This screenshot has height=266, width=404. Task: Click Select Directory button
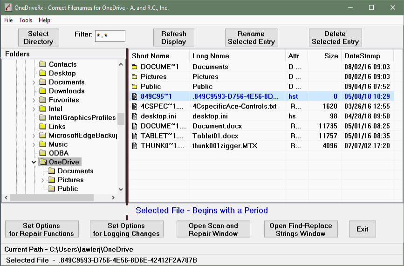(x=38, y=38)
